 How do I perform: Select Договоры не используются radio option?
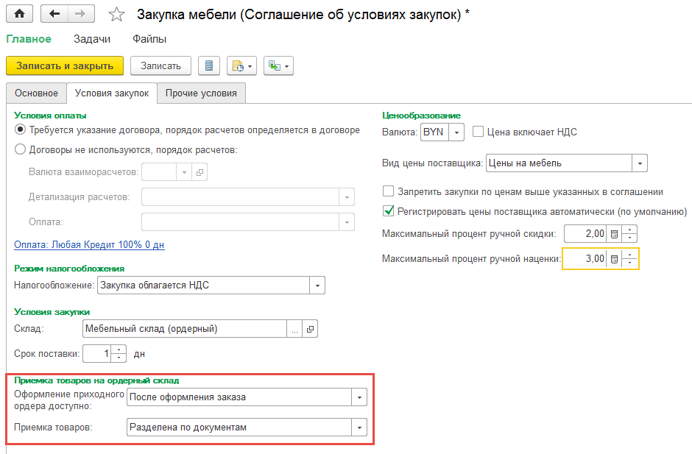point(20,150)
